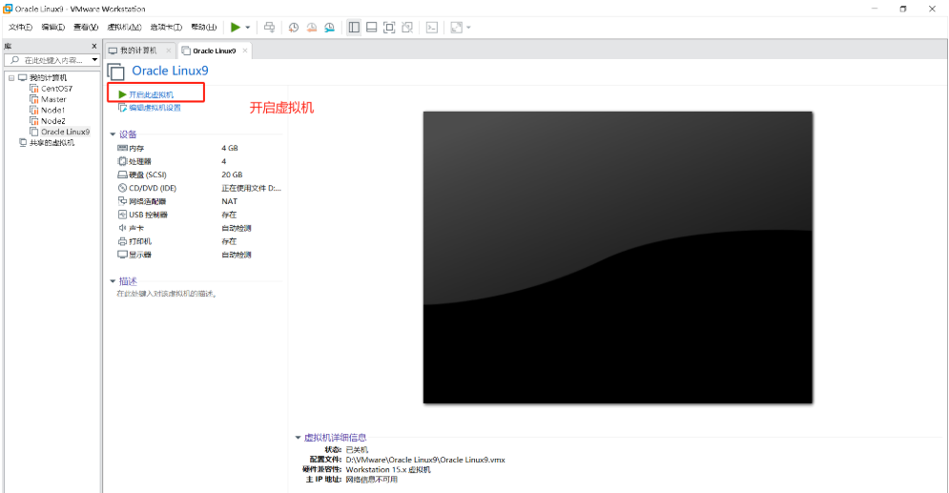Click the 网络适配器 device row

point(199,201)
